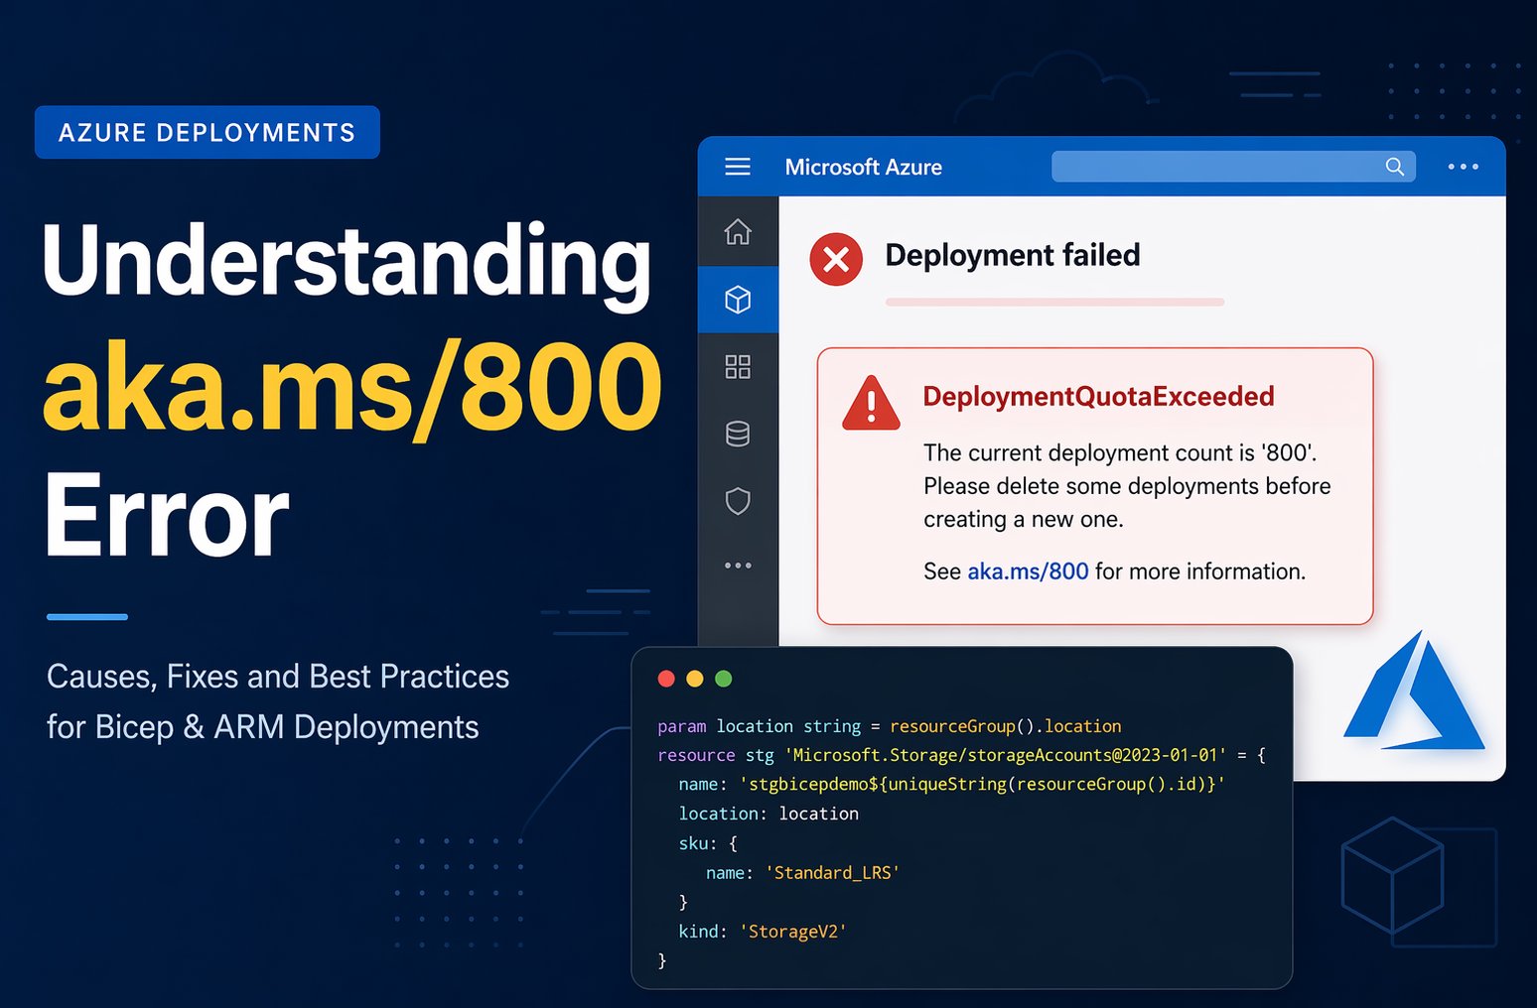Click the white 'Error' headline word

[166, 516]
